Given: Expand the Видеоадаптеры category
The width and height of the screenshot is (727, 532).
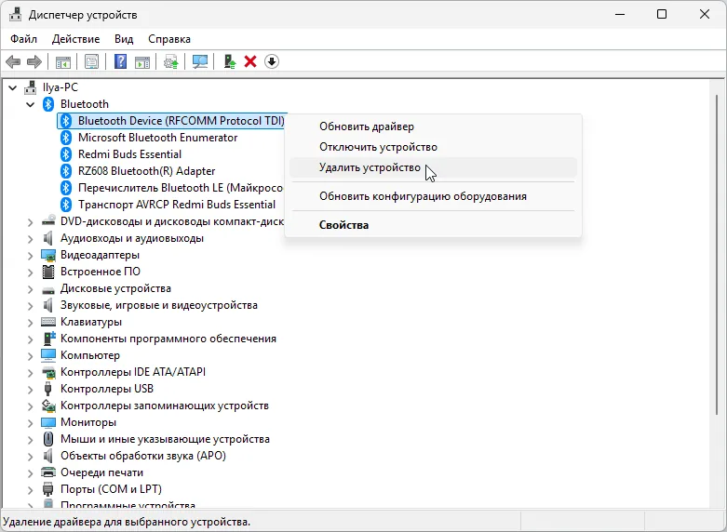Looking at the screenshot, I should [x=30, y=255].
